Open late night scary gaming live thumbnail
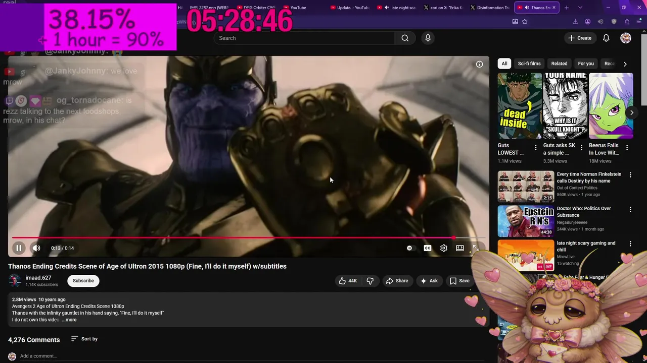 (x=526, y=255)
